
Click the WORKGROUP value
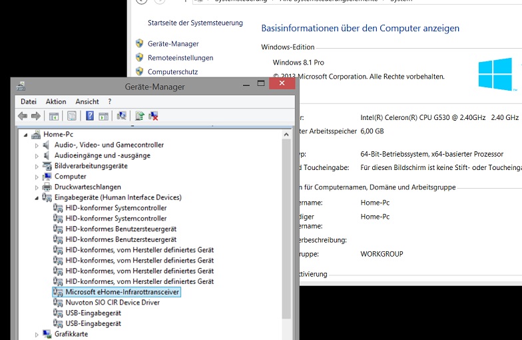(x=382, y=253)
